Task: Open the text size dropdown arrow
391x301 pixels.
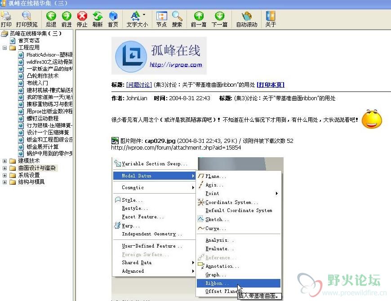Action: point(144,15)
